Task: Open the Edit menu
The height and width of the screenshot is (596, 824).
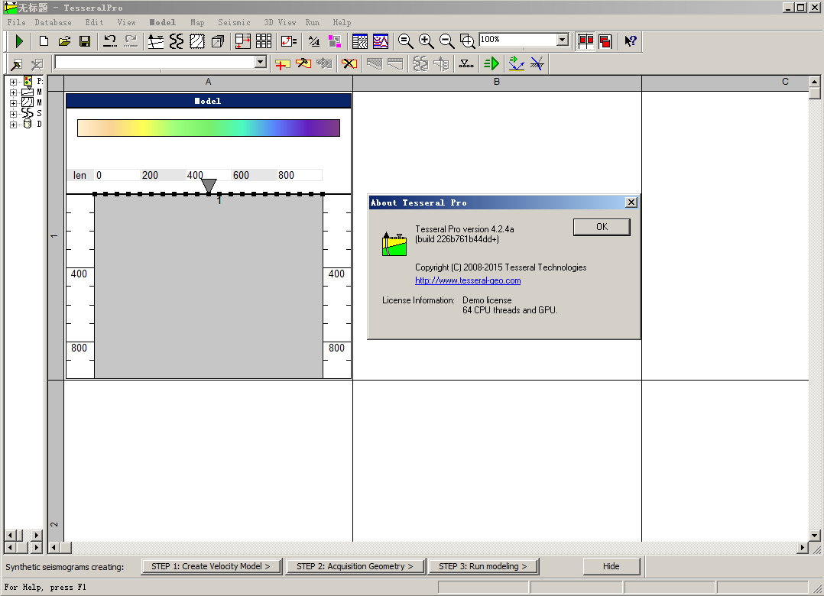Action: pos(95,23)
